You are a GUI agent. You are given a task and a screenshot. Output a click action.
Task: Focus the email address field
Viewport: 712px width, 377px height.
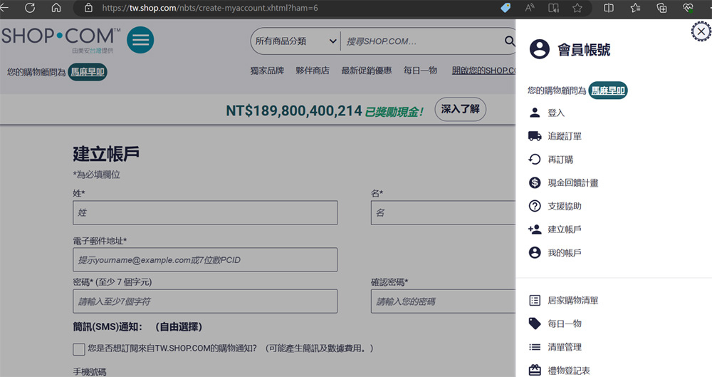[x=205, y=259]
